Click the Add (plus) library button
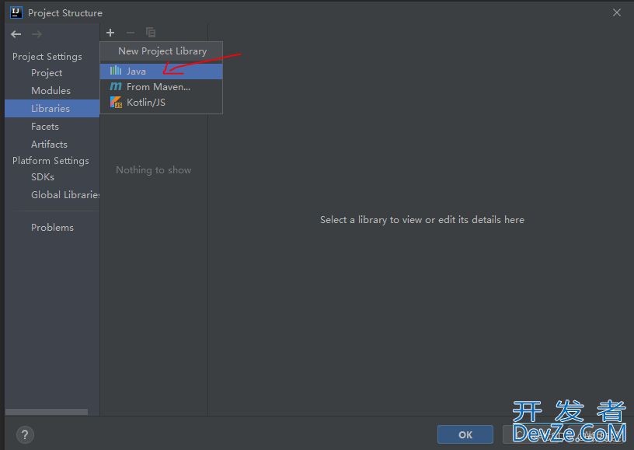This screenshot has width=634, height=450. 110,33
